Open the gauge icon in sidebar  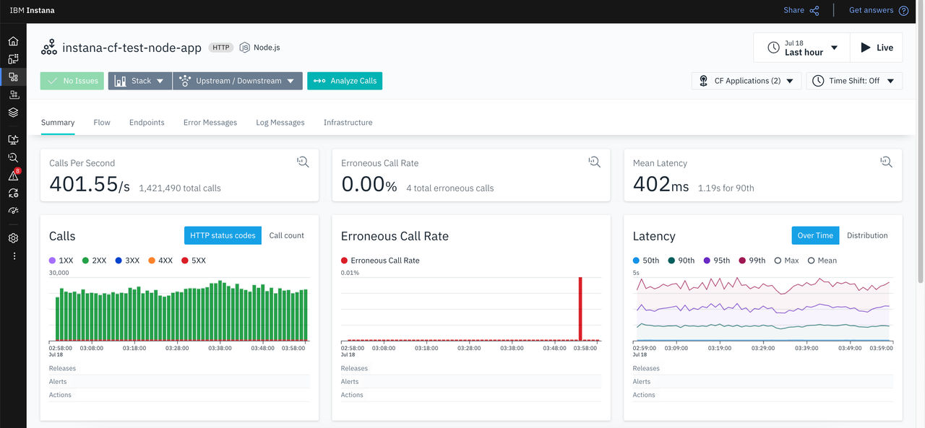click(x=13, y=211)
